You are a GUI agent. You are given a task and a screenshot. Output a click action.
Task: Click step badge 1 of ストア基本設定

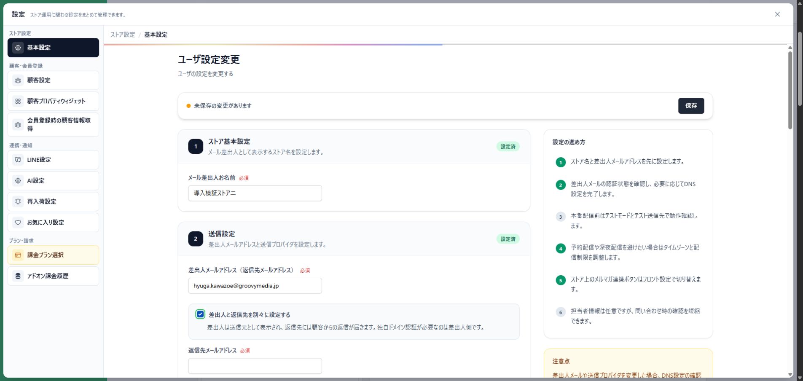coord(196,147)
